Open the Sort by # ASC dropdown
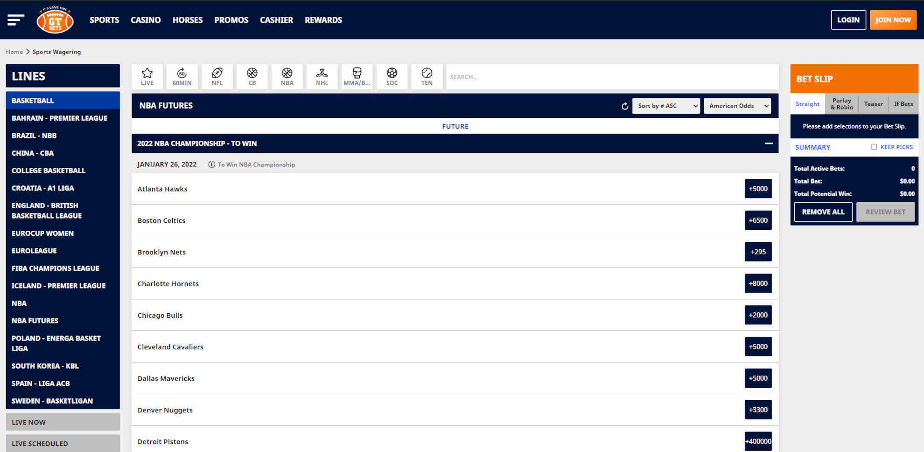 666,106
